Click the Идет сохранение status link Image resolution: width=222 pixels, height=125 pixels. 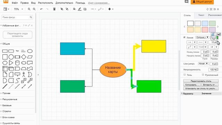click(x=99, y=3)
